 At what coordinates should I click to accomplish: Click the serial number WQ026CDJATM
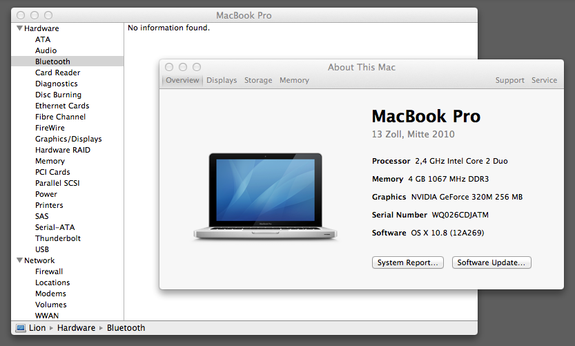pos(460,215)
